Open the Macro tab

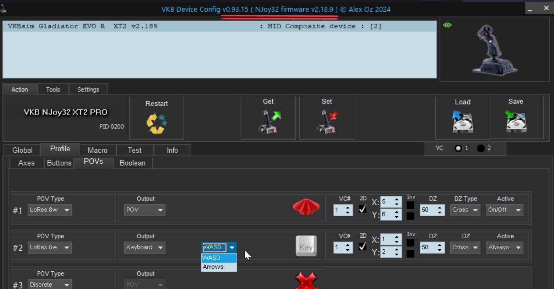[x=98, y=150]
